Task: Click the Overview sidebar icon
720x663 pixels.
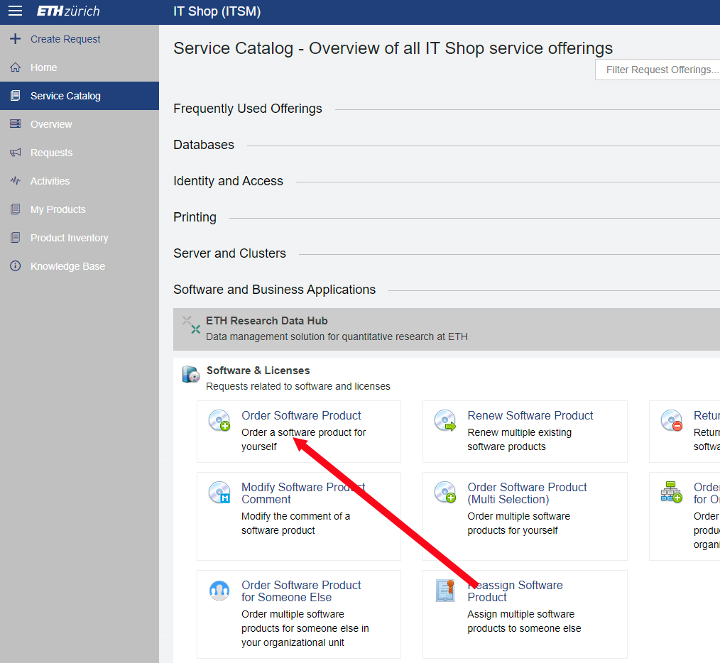Action: tap(15, 124)
